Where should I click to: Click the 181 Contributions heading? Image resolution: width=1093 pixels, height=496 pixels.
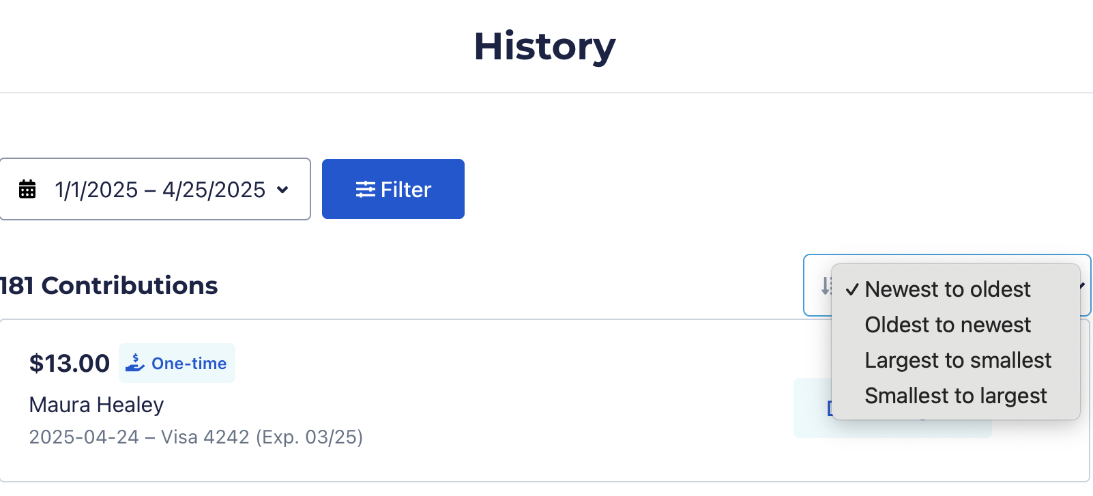click(x=109, y=285)
